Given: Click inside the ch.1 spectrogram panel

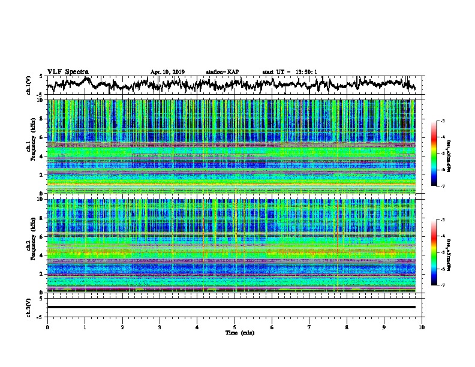Looking at the screenshot, I should (231, 146).
